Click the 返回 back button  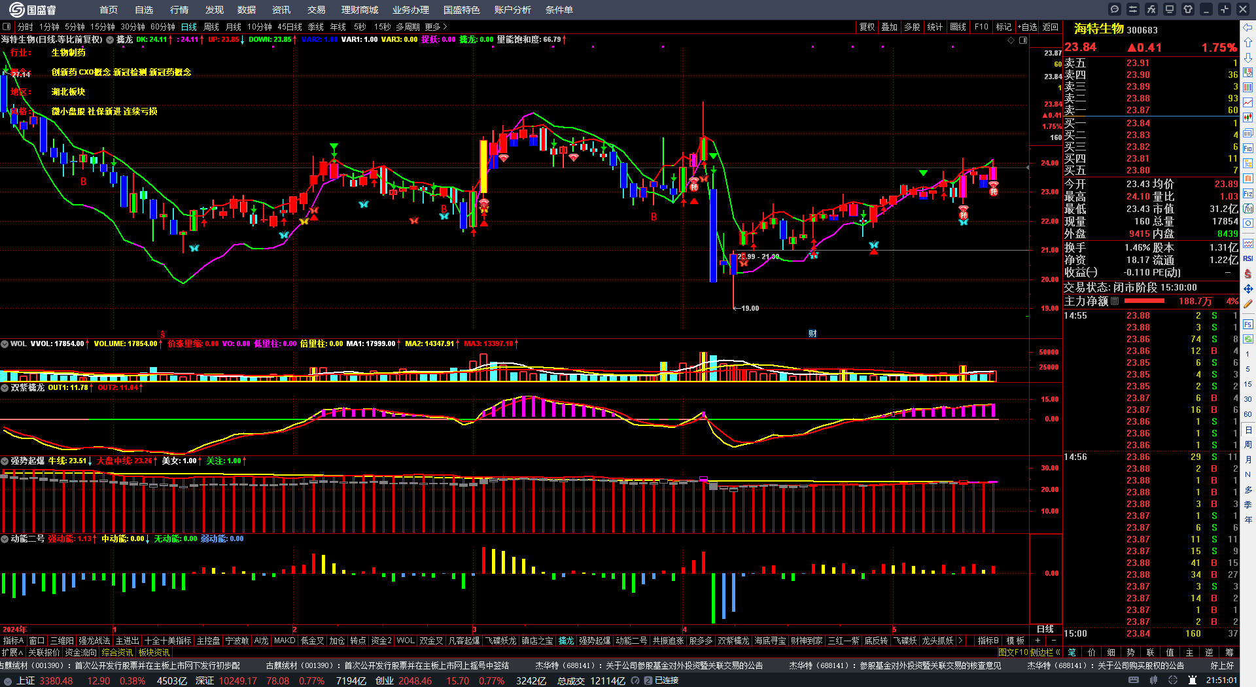[1051, 27]
